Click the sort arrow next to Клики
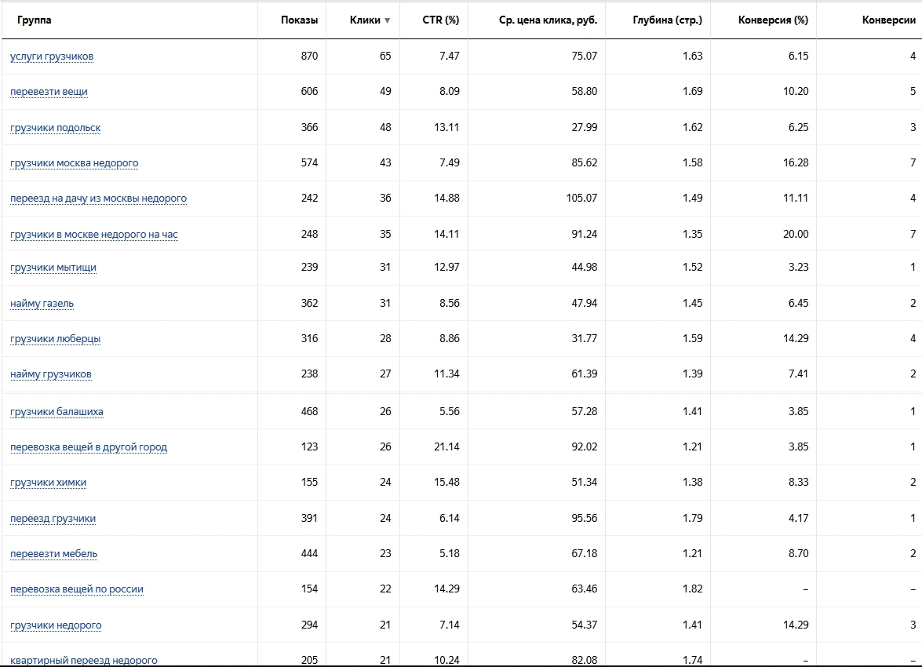The height and width of the screenshot is (667, 922). coord(387,21)
